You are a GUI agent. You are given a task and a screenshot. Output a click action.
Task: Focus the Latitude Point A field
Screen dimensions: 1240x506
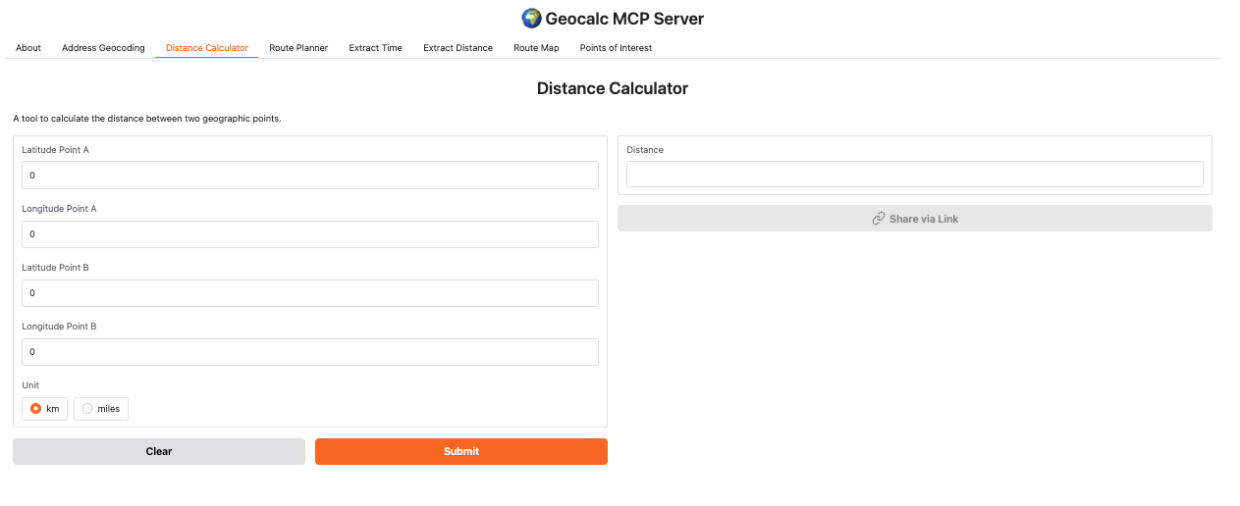[309, 176]
